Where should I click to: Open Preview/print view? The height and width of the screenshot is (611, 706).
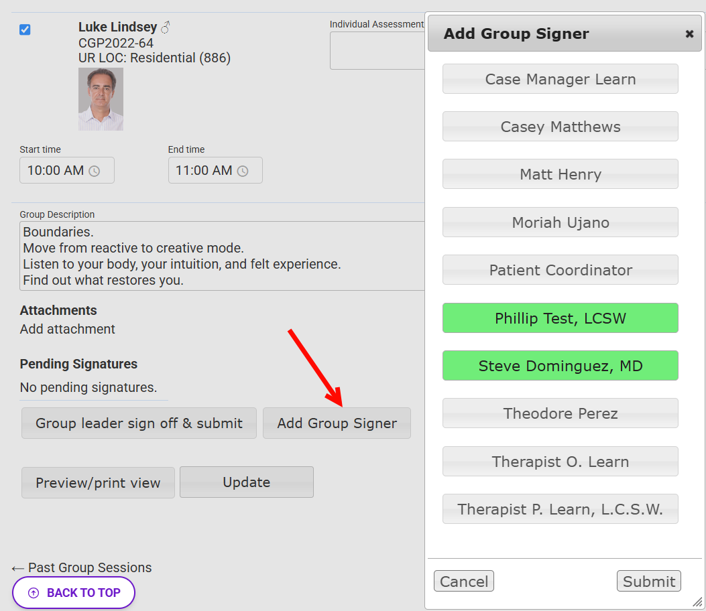(98, 482)
